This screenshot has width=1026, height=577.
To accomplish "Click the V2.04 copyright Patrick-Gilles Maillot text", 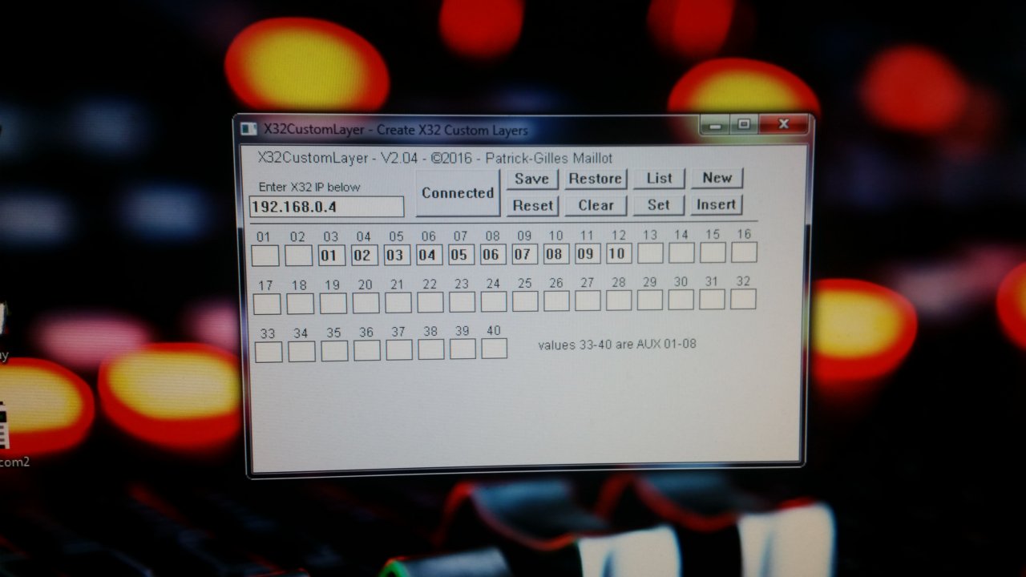I will [x=435, y=158].
